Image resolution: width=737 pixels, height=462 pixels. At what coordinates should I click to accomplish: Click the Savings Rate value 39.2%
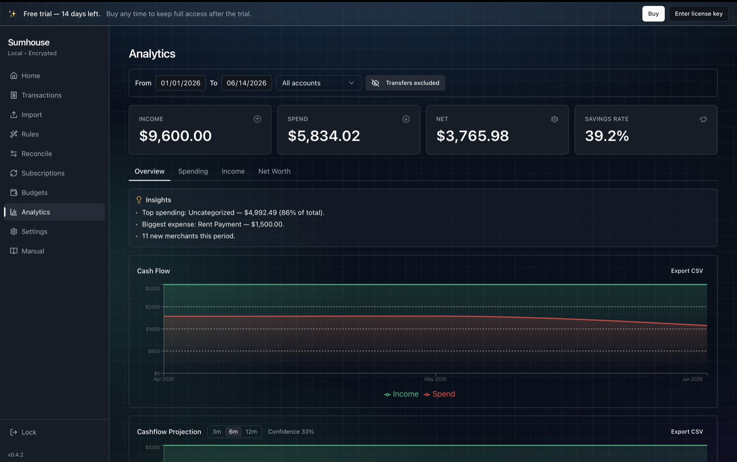click(607, 136)
